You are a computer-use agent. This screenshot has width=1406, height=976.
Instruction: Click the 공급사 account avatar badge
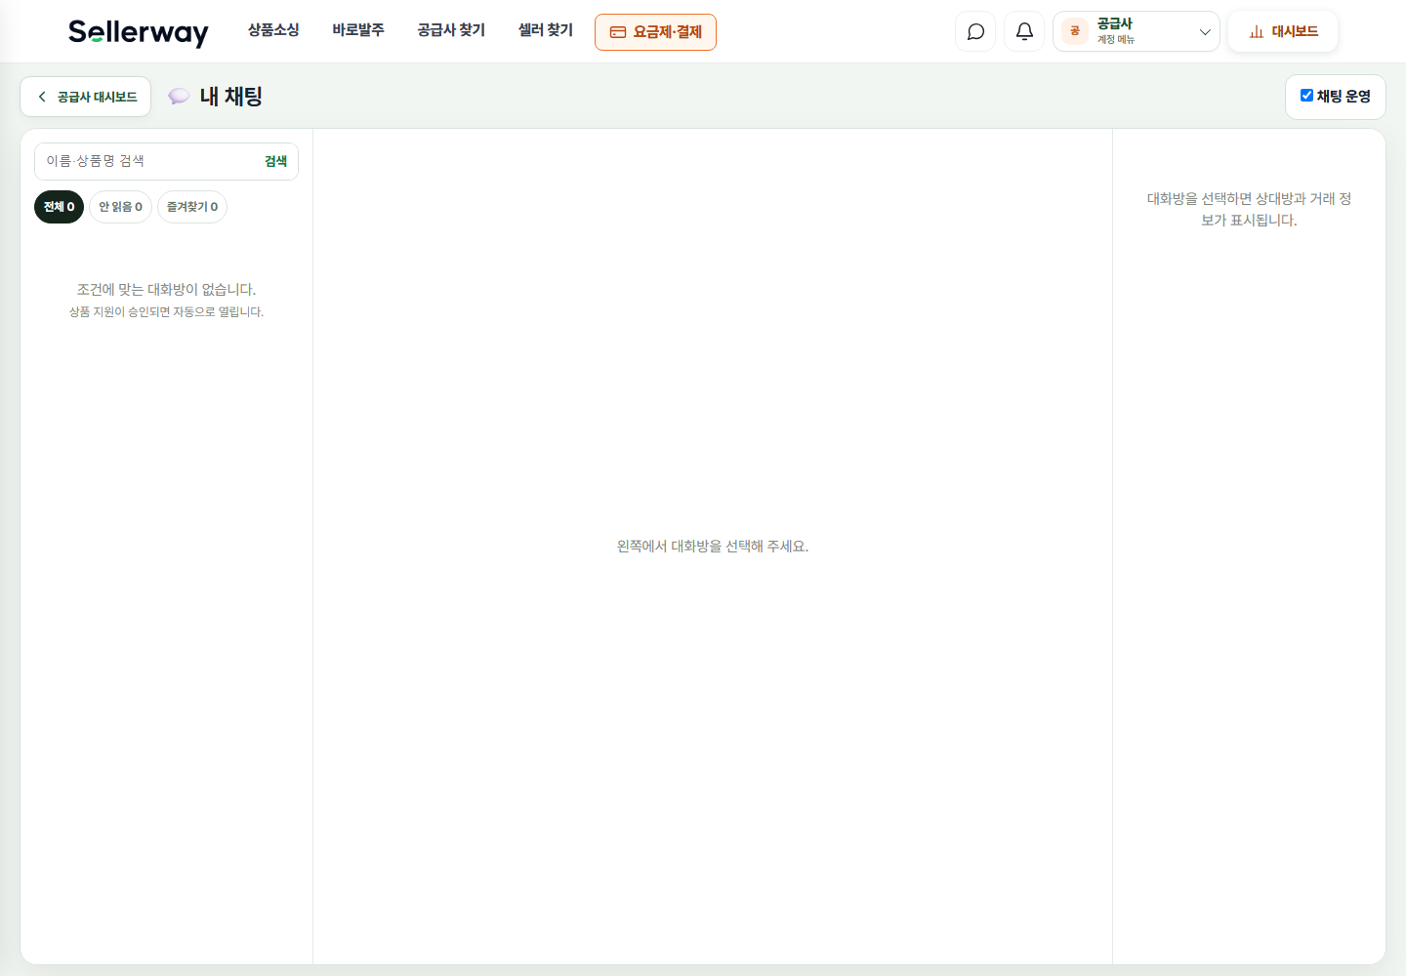pyautogui.click(x=1075, y=31)
